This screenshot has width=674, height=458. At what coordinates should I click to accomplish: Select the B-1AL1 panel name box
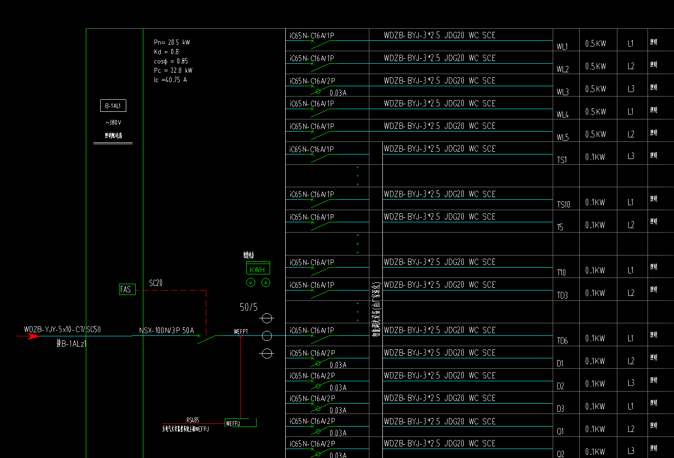point(113,106)
